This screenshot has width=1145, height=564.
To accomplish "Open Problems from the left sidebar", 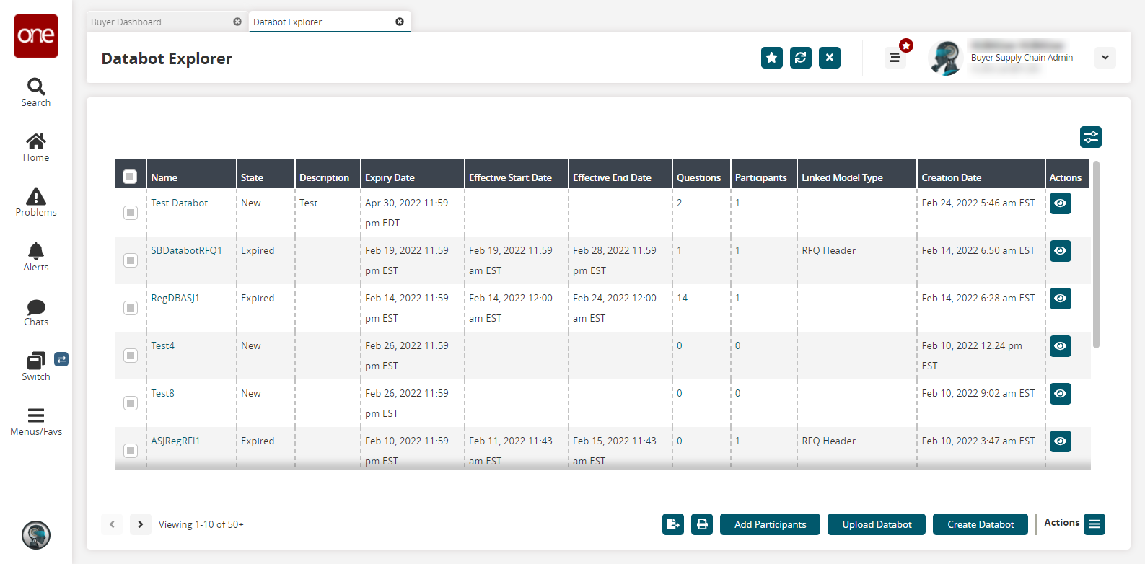I will point(36,202).
